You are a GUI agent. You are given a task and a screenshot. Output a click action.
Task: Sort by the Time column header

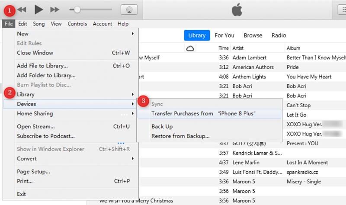tap(223, 48)
